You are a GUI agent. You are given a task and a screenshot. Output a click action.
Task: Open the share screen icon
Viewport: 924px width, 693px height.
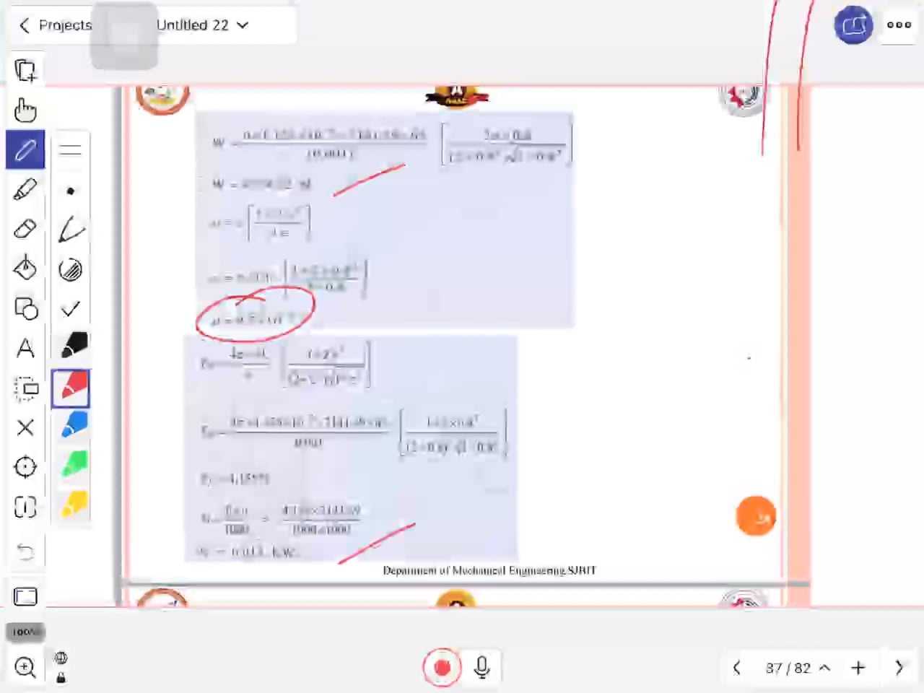click(x=853, y=25)
